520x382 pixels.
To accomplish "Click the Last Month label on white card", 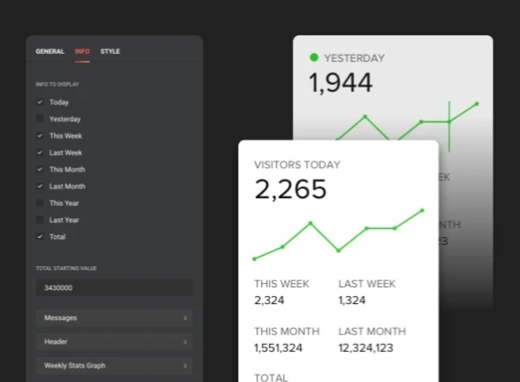I will pos(372,332).
